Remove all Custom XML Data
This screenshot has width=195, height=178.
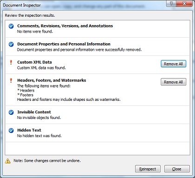pyautogui.click(x=173, y=64)
